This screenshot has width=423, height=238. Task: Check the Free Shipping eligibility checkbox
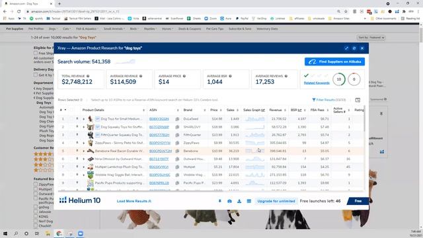[x=36, y=53]
